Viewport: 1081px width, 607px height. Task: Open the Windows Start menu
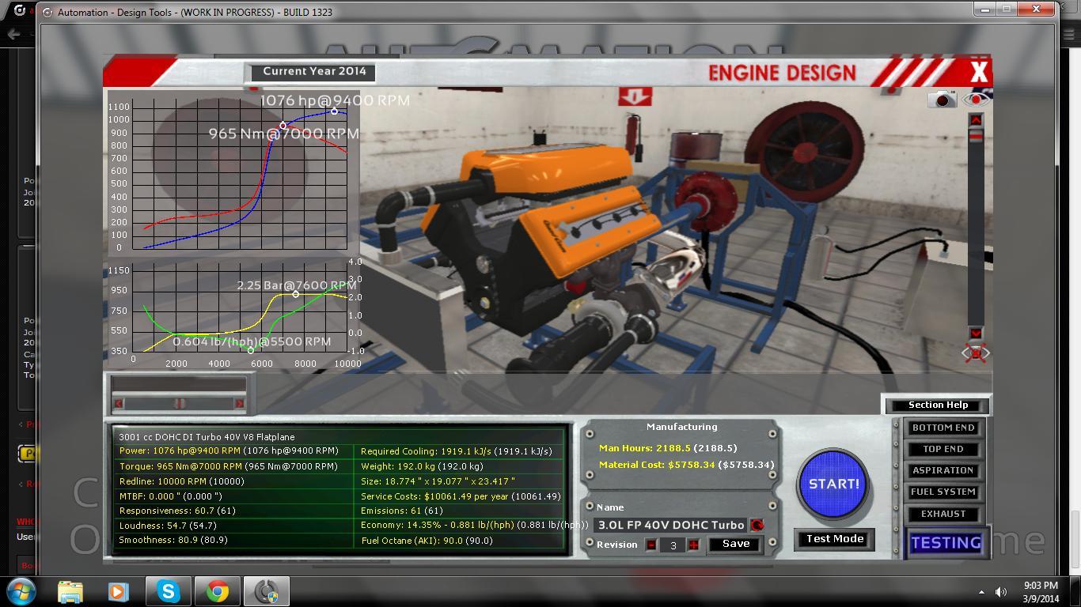[21, 591]
